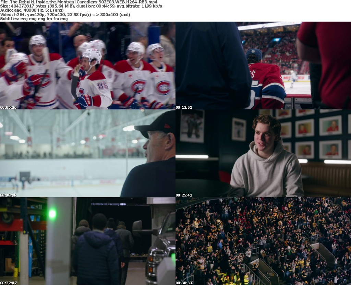Viewport: 351px width, 285px height.
Task: Click the green light in the garage frame
Action: (x=52, y=214)
